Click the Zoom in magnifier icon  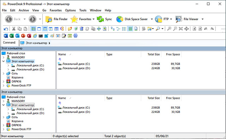point(169,29)
